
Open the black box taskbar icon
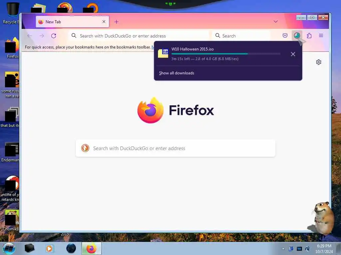tap(29, 248)
